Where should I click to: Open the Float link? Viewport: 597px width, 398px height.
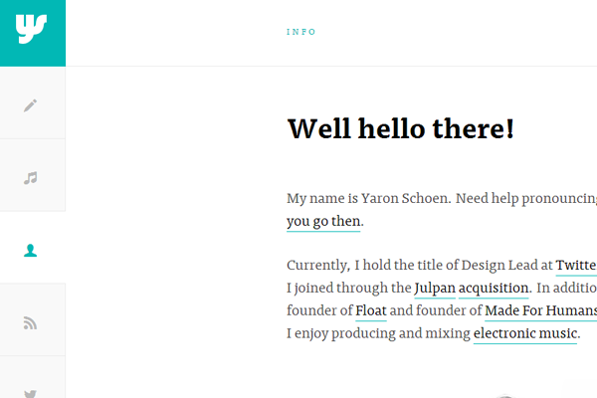371,310
